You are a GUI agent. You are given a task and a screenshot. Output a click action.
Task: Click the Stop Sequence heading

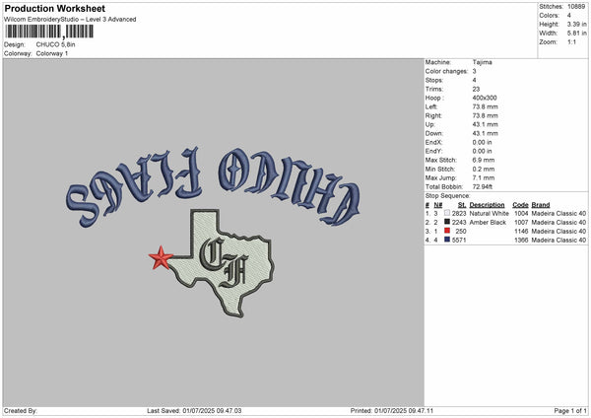tap(448, 196)
